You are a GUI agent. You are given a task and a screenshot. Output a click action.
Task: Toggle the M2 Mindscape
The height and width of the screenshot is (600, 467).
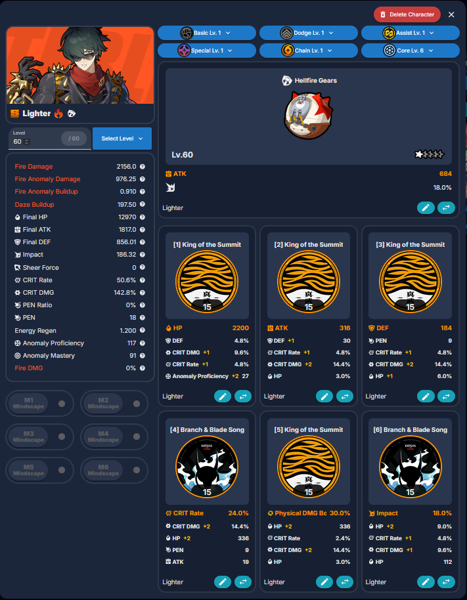114,403
